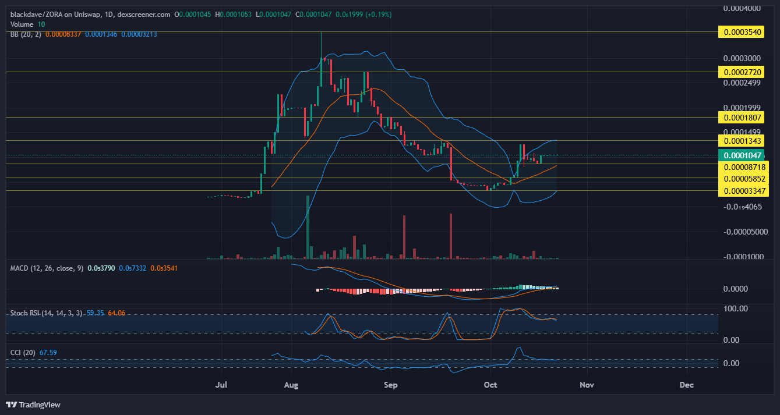Click the BB upper value 0.0001346

click(101, 34)
